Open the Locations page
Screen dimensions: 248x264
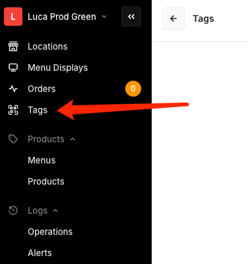coord(47,46)
